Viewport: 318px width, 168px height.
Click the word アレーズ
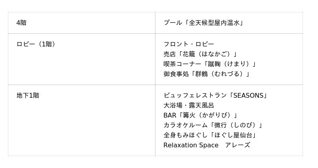237,145
